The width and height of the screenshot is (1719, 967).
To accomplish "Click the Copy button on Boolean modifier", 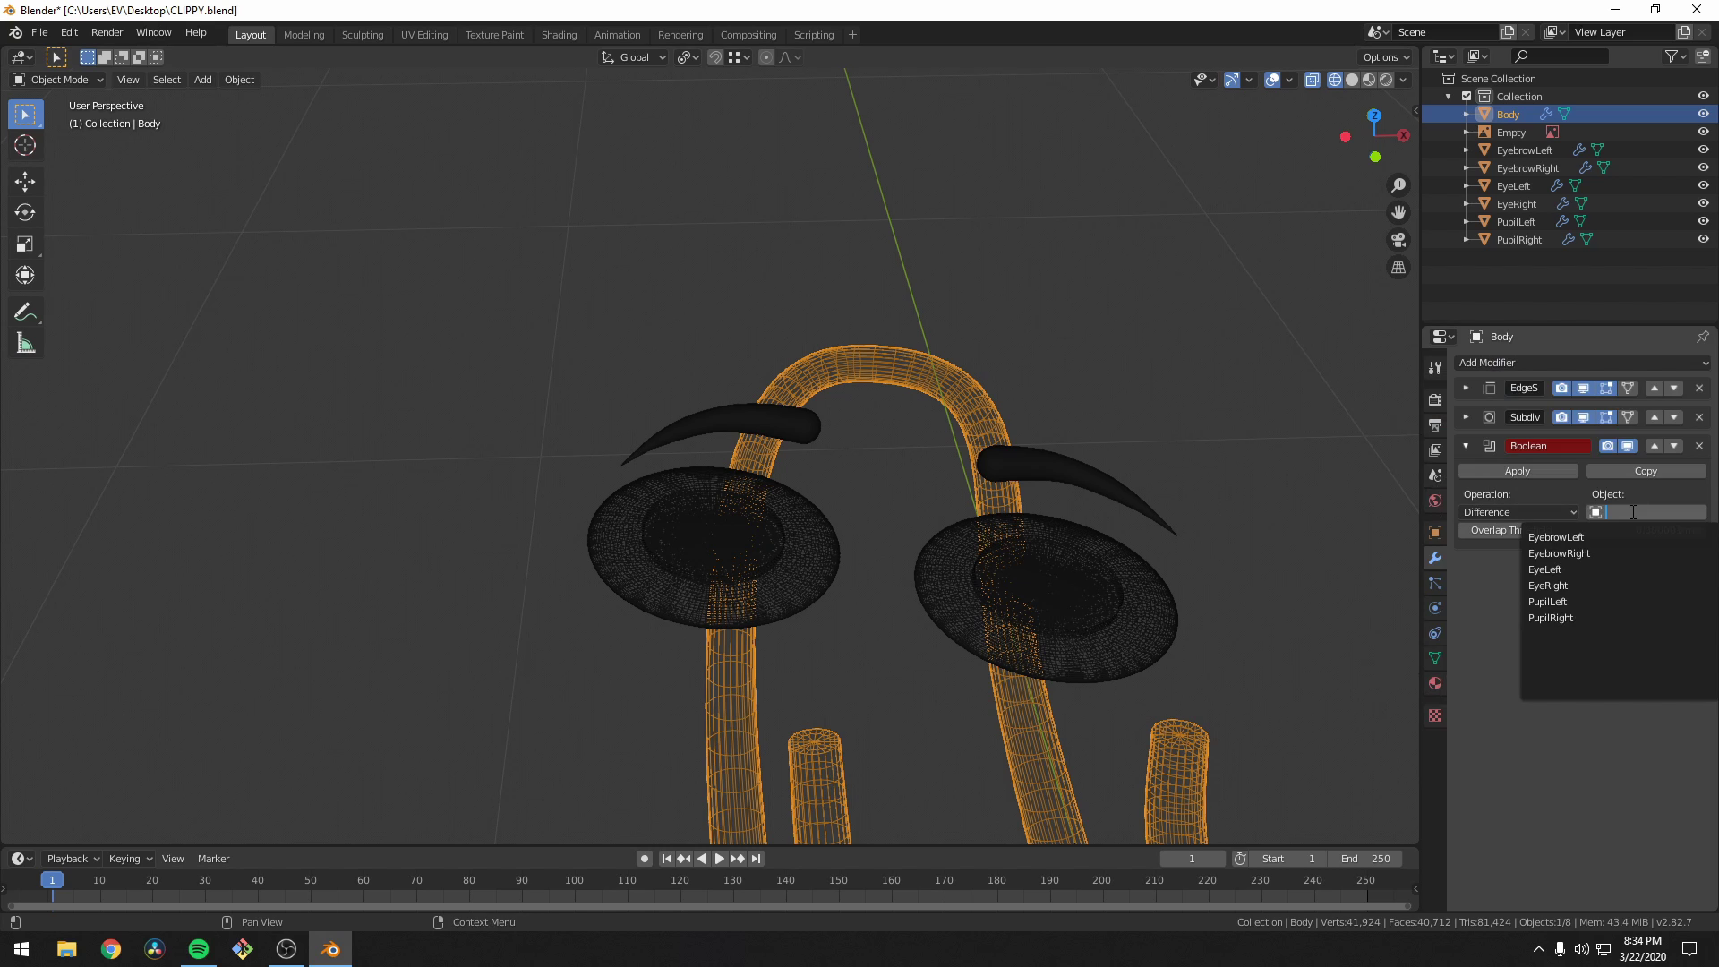I will click(x=1646, y=470).
